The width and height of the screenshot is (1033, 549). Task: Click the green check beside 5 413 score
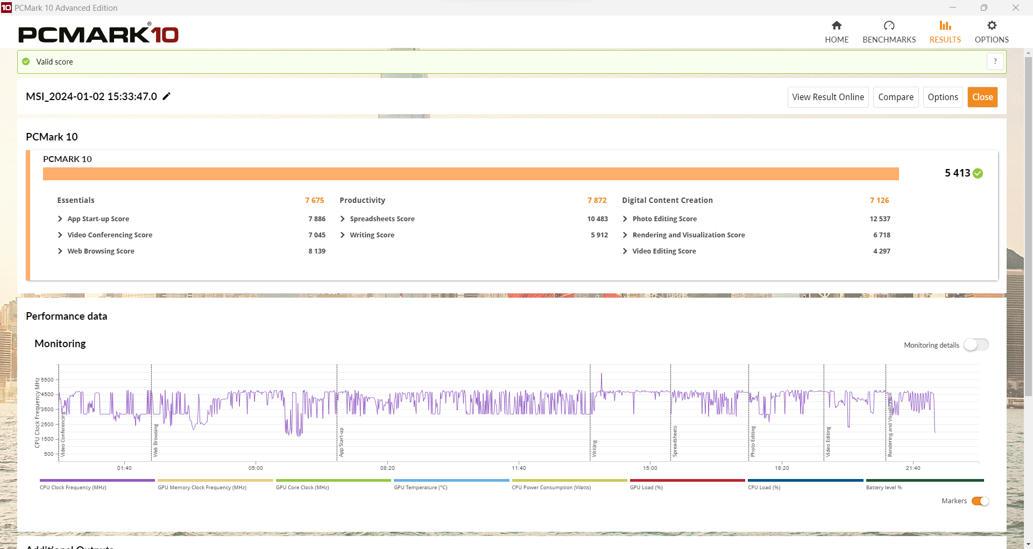(978, 173)
